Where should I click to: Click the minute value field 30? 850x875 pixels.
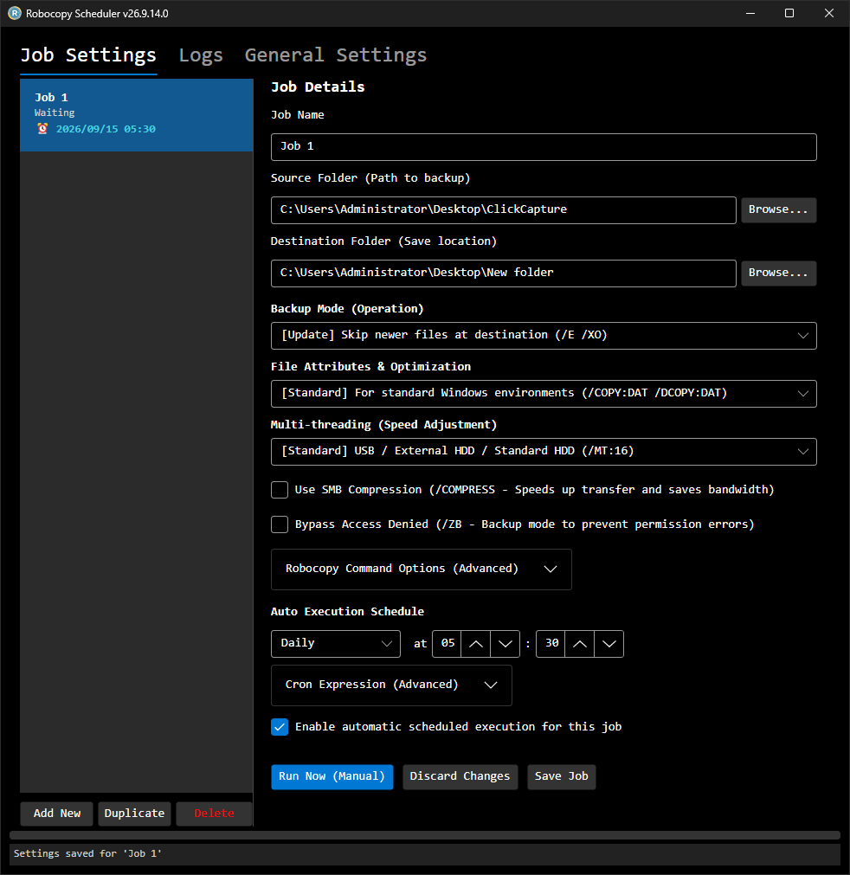(x=551, y=643)
